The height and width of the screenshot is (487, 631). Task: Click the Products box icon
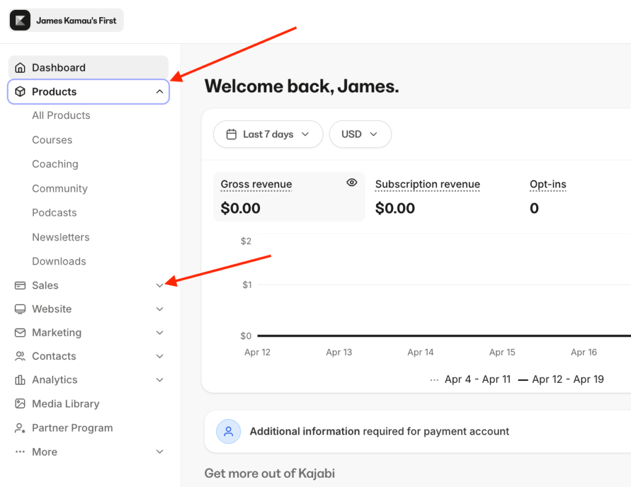pyautogui.click(x=19, y=91)
